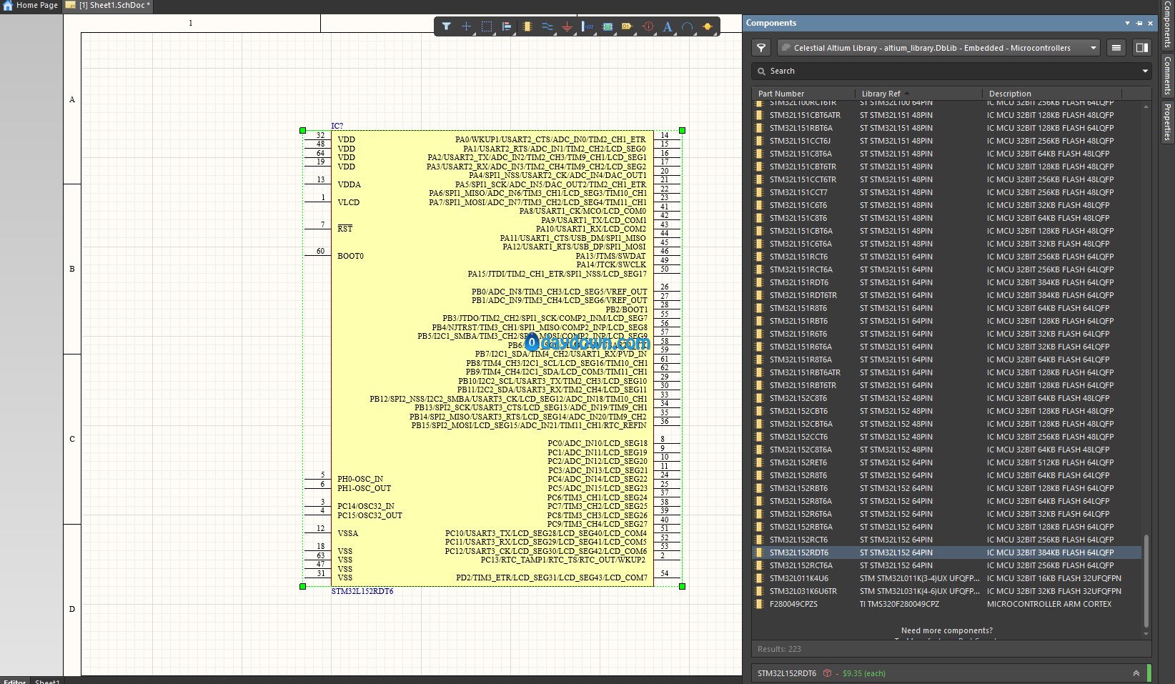Open the align objects tool

click(x=507, y=26)
